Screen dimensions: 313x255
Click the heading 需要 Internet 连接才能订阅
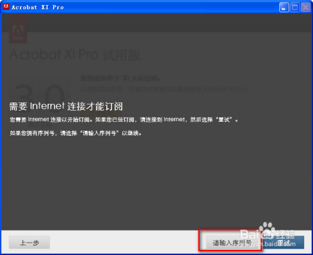click(66, 106)
